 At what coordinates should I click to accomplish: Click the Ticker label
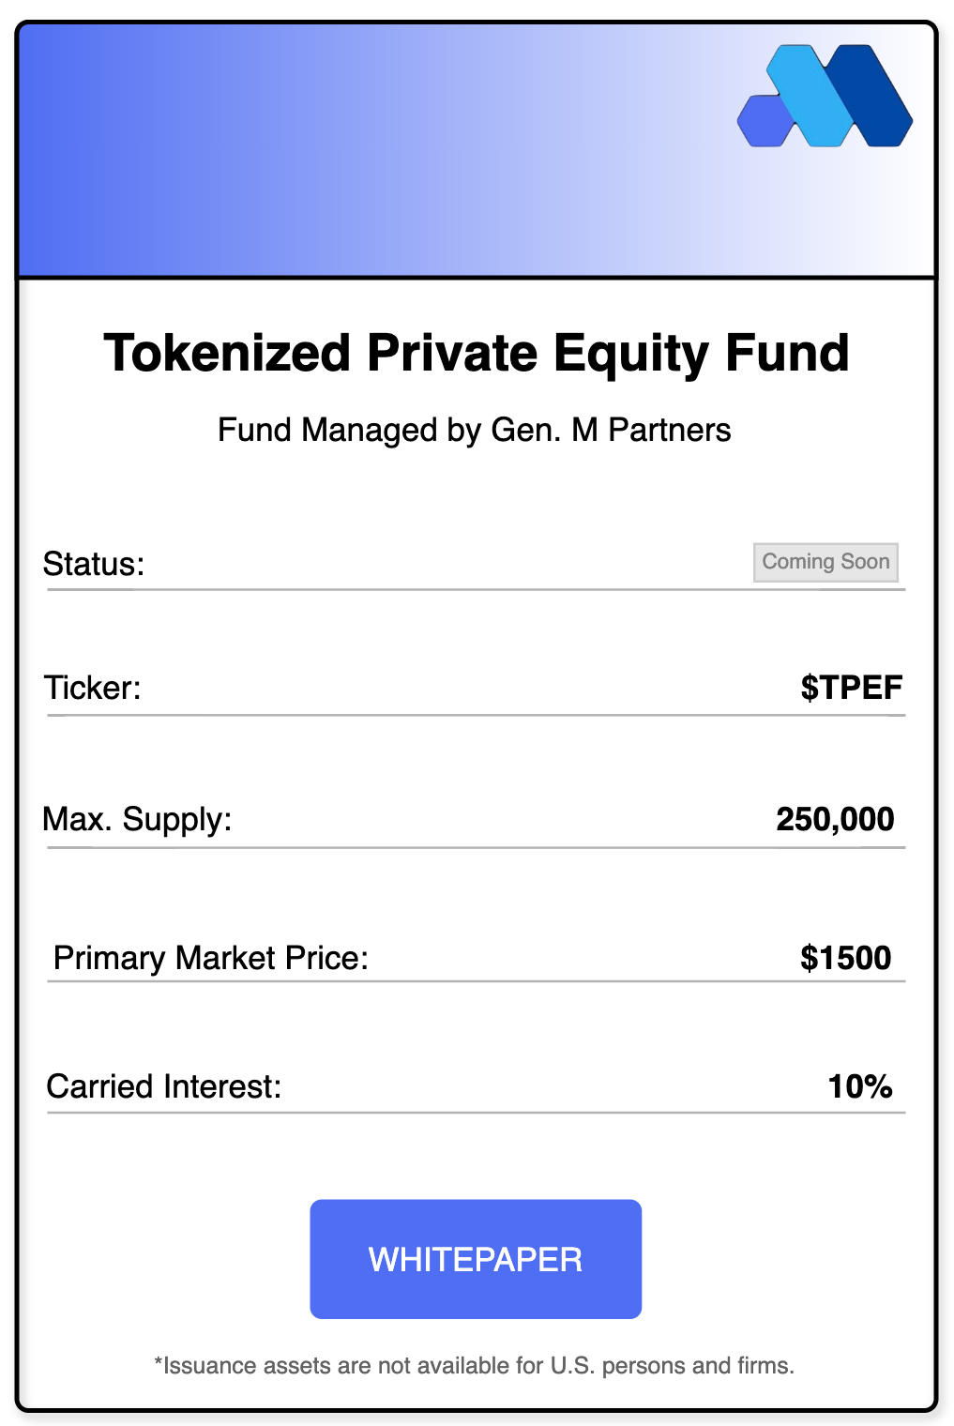[x=93, y=688]
